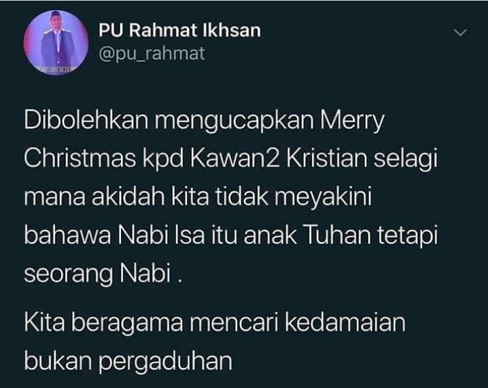Screen dimensions: 488x388
Task: Click the word bukan in the last line
Action: (x=58, y=360)
